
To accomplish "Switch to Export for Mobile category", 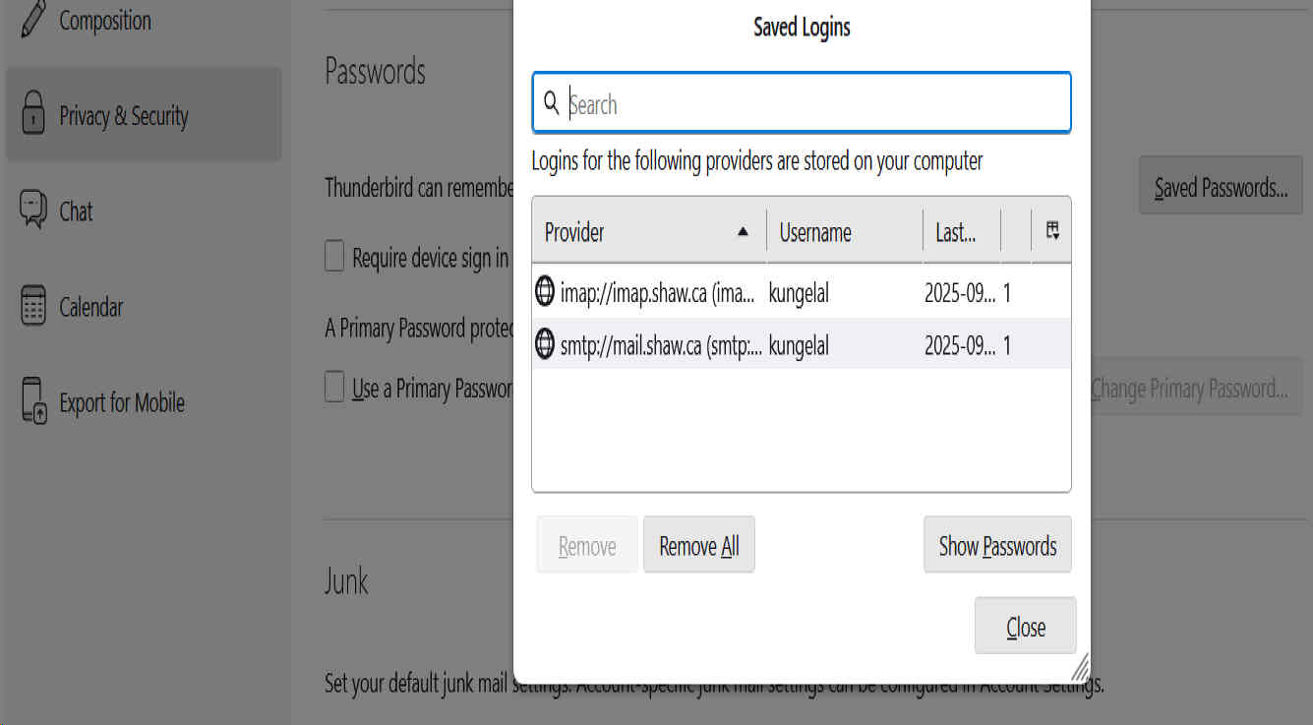I will coord(122,402).
